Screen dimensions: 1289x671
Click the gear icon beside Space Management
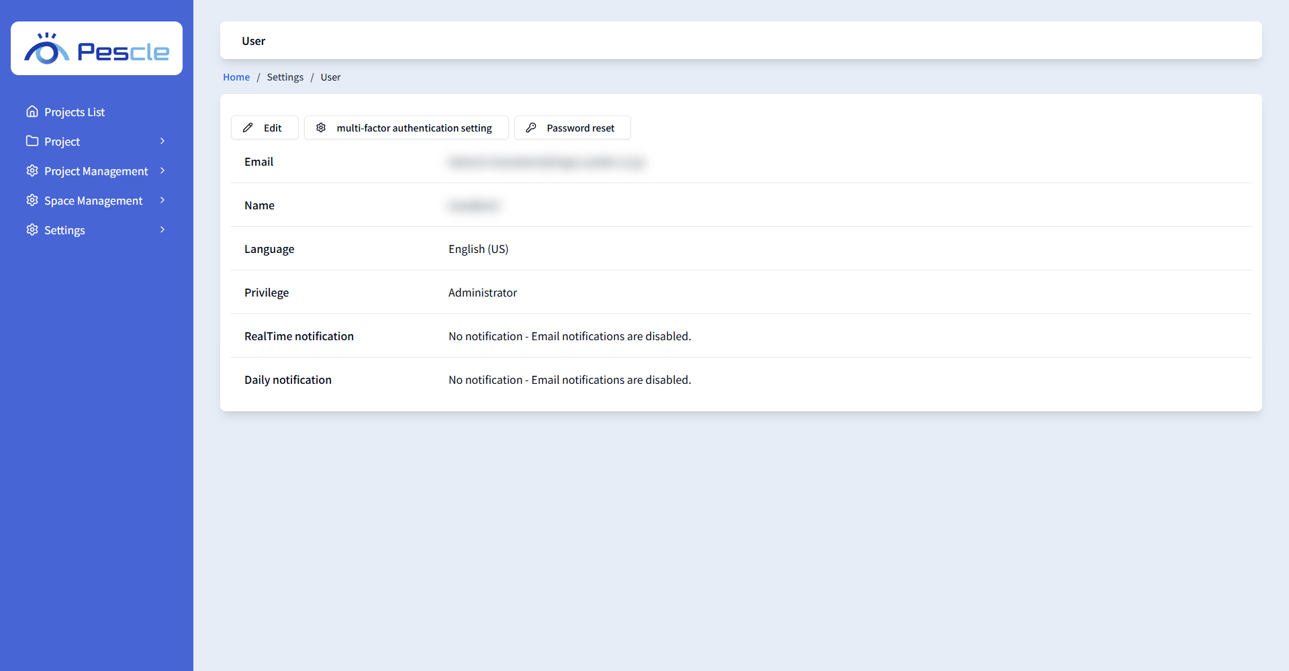32,200
